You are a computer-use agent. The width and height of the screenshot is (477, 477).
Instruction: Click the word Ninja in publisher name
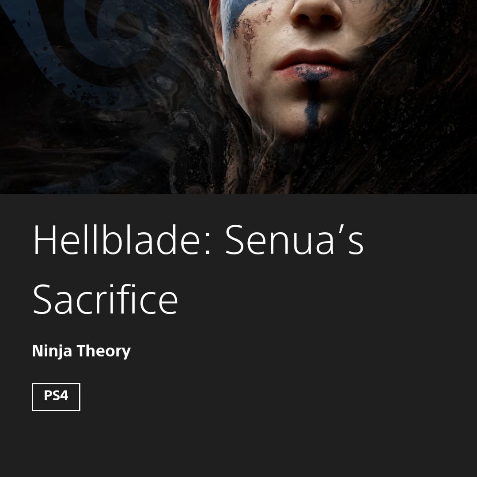tap(52, 352)
